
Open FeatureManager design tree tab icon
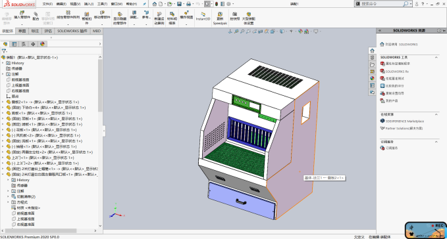point(5,44)
